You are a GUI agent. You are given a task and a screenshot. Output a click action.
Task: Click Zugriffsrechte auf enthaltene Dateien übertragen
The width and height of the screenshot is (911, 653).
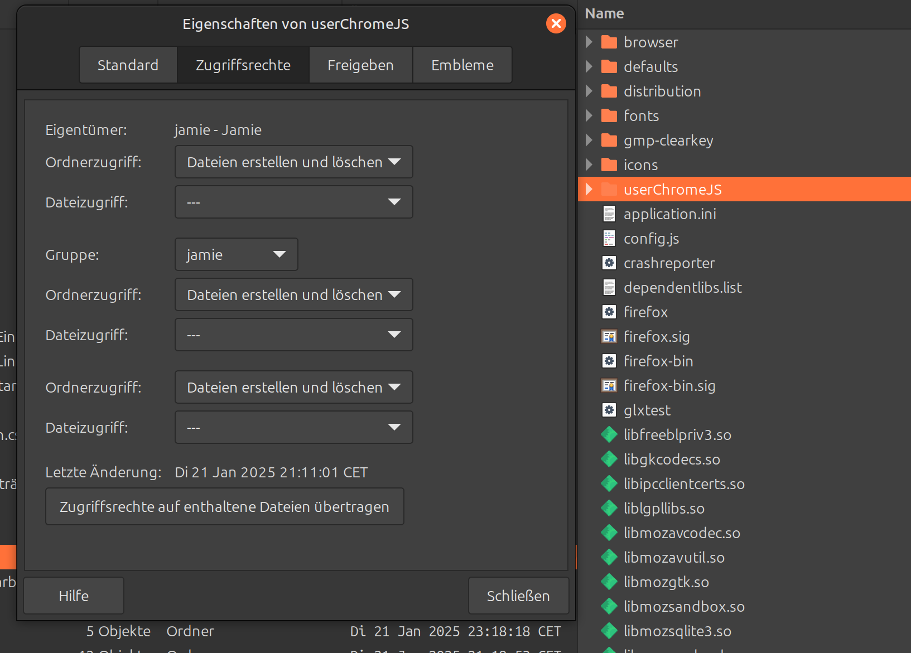(224, 507)
